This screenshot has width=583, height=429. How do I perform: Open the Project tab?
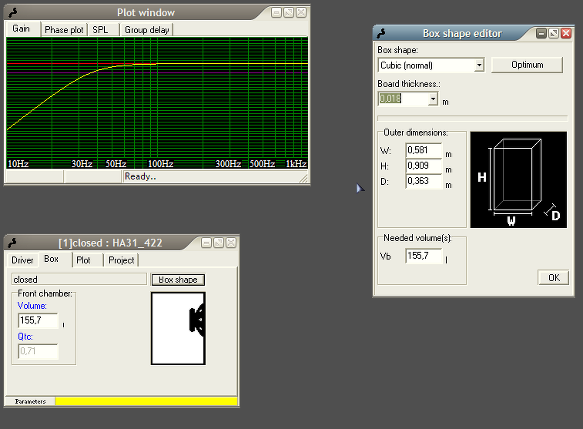(x=121, y=260)
